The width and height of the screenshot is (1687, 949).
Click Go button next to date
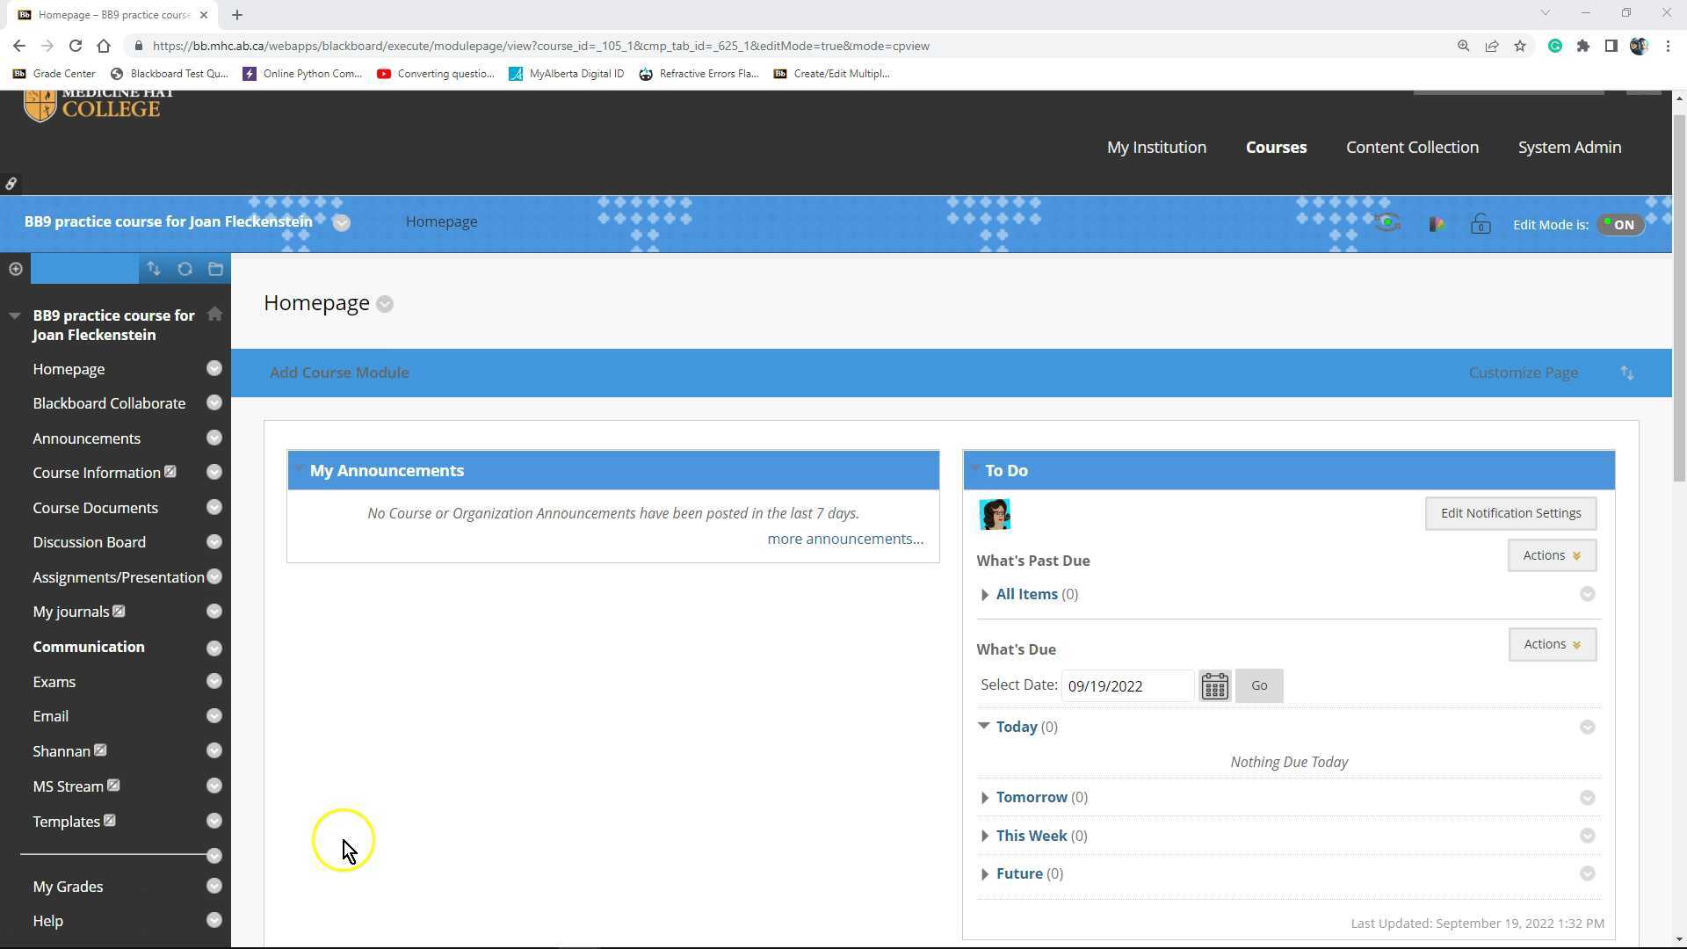point(1258,685)
